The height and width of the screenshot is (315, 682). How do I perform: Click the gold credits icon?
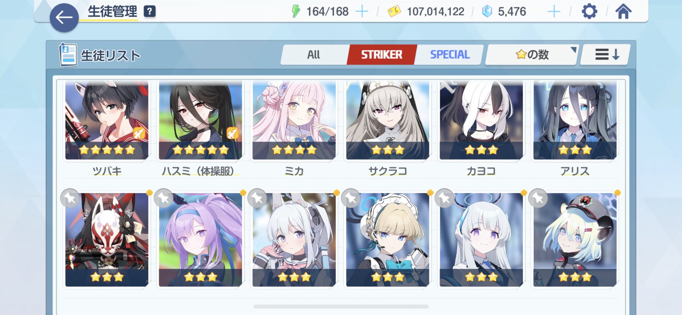(394, 12)
